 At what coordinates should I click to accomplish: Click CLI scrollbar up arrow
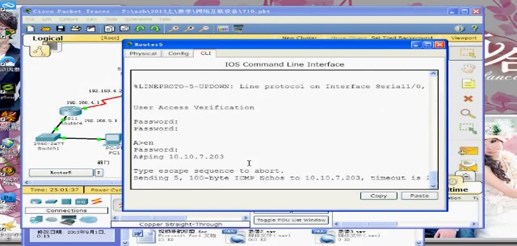pos(433,74)
